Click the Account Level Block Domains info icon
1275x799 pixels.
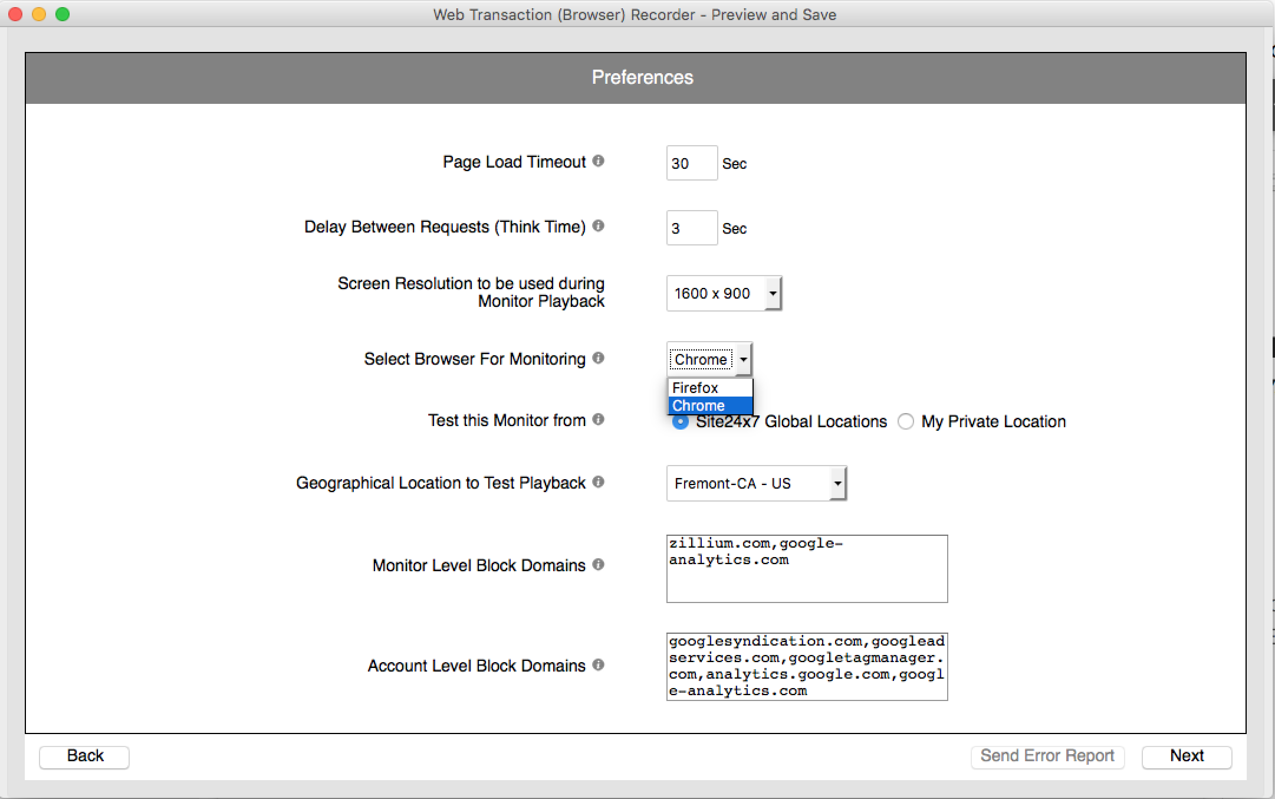598,665
